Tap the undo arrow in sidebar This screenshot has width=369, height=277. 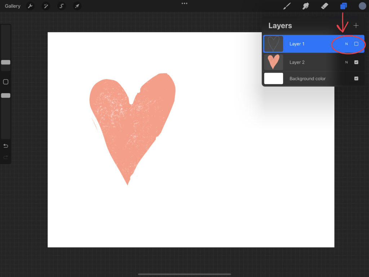(x=6, y=146)
